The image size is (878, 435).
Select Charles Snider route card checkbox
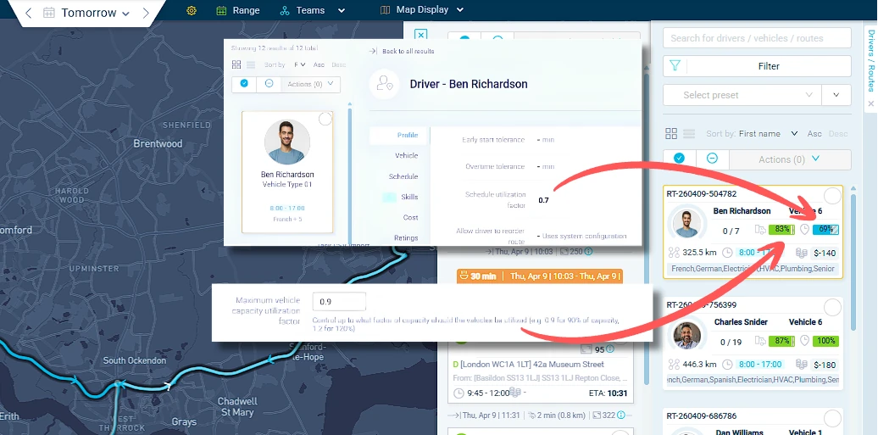(x=832, y=307)
